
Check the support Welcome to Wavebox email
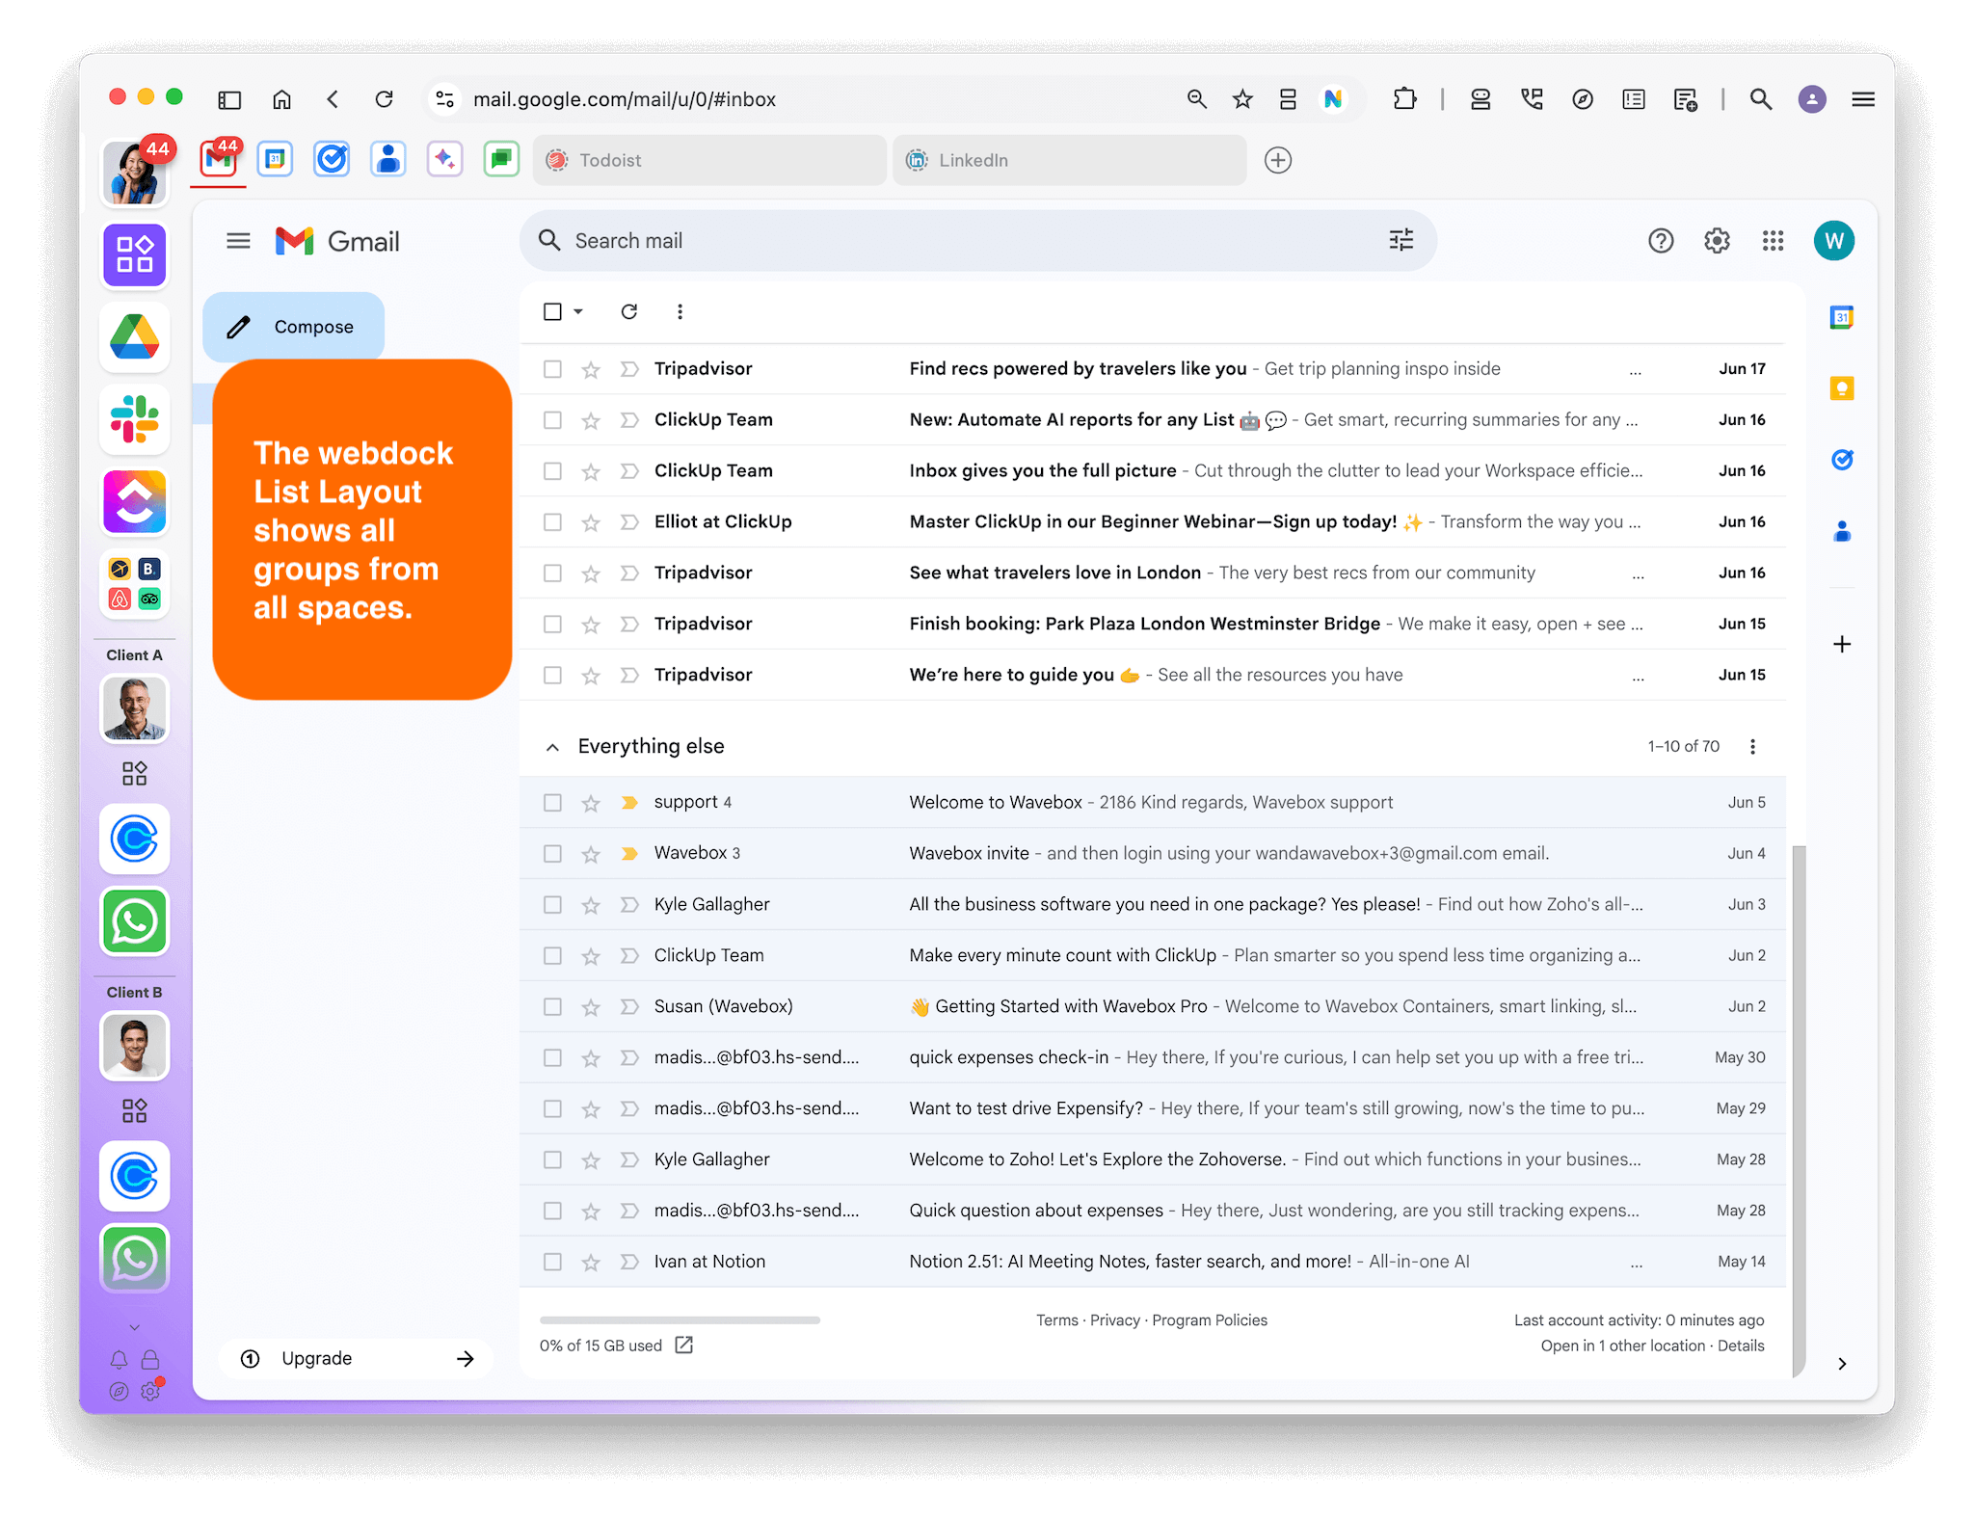[552, 803]
